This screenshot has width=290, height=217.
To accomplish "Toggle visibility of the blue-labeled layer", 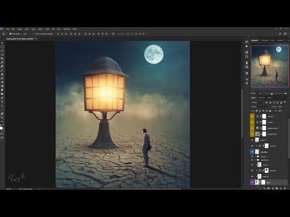I will click(x=252, y=152).
